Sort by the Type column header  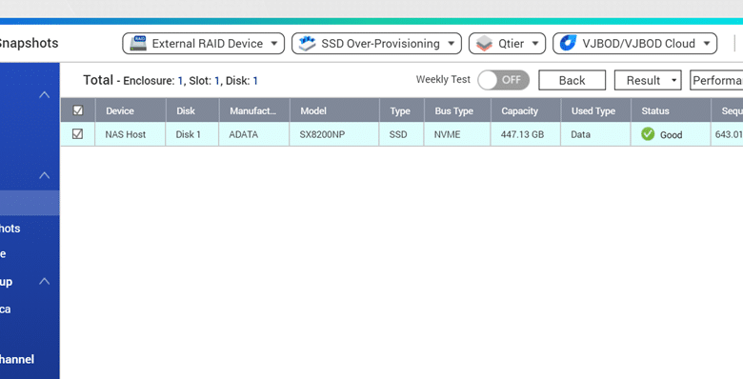point(402,110)
